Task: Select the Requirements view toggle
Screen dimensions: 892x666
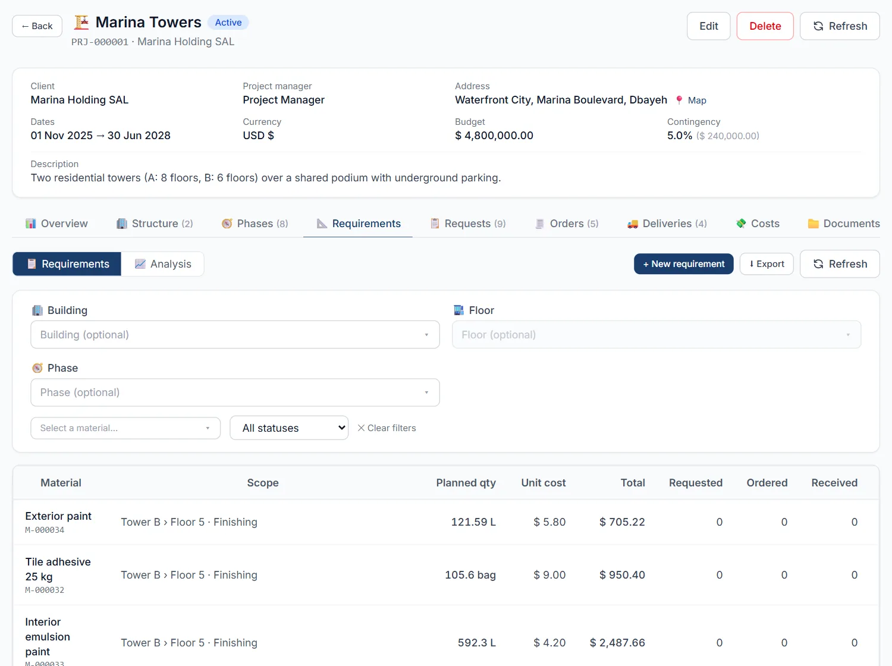Action: (67, 264)
